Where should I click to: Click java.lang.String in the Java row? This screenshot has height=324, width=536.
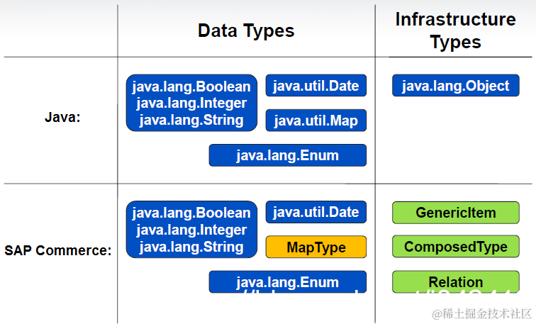point(191,120)
